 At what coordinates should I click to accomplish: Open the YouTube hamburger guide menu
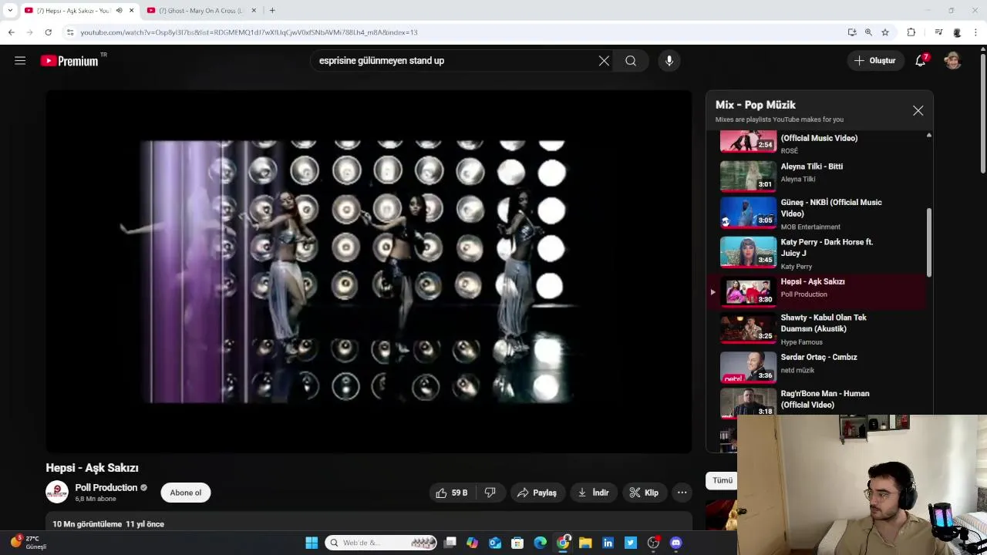(20, 61)
